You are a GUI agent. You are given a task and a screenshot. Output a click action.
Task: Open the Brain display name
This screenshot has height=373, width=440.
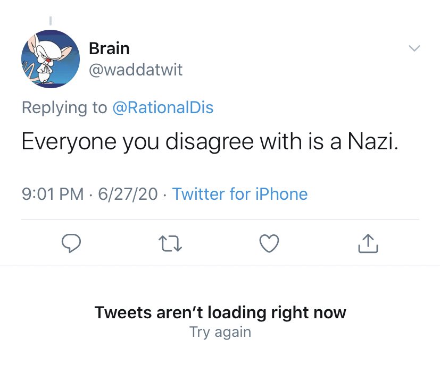coord(109,48)
